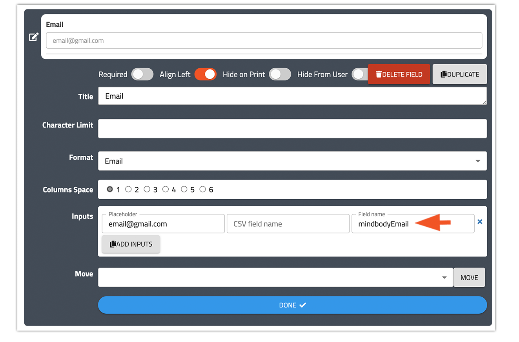Click the Delete Field button
The width and height of the screenshot is (519, 342).
tap(399, 74)
